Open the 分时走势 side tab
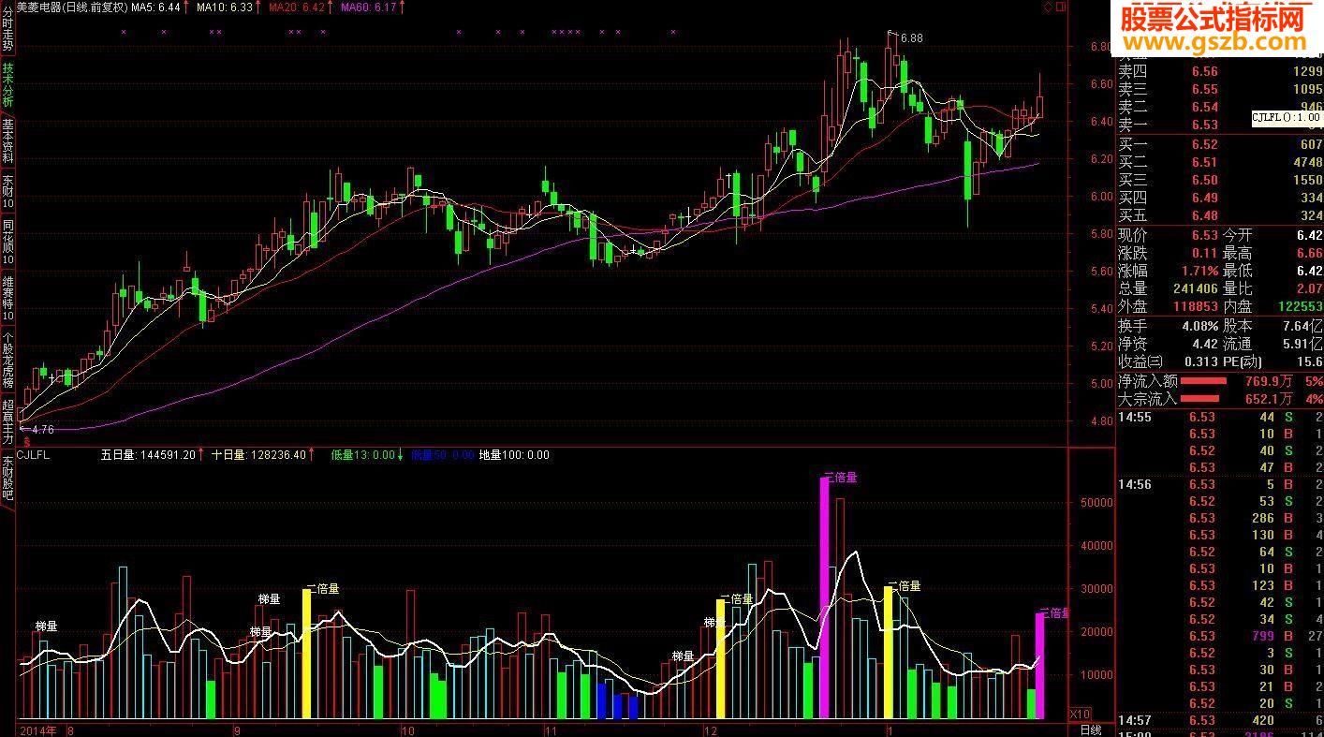1324x737 pixels. (7, 26)
